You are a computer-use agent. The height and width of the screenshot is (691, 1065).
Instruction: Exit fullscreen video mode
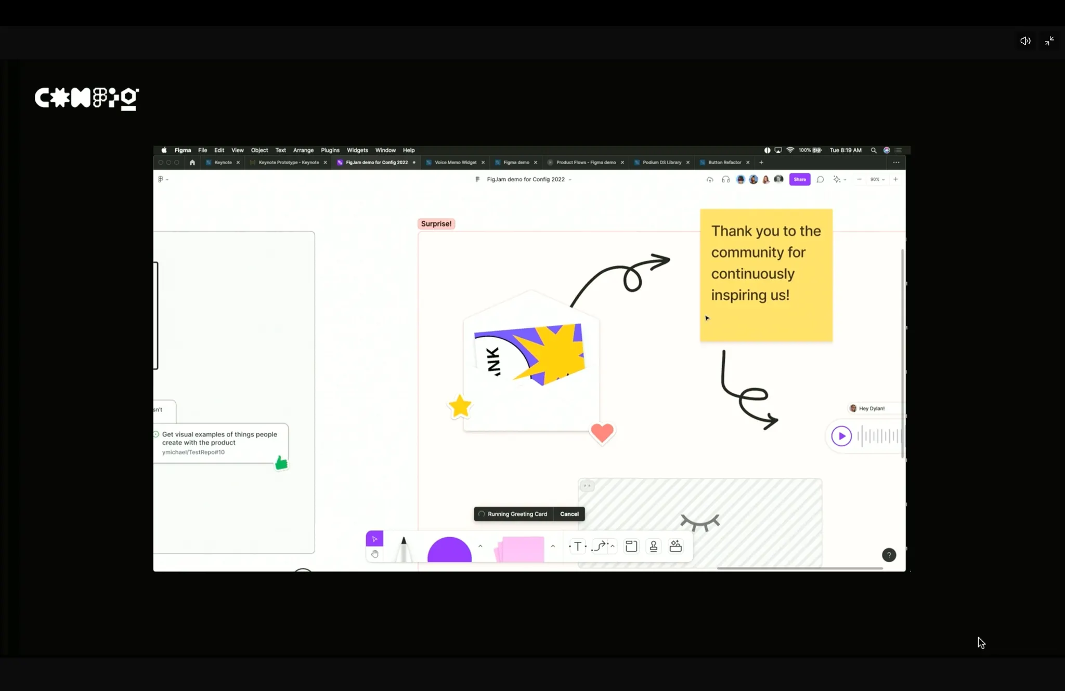[1049, 41]
